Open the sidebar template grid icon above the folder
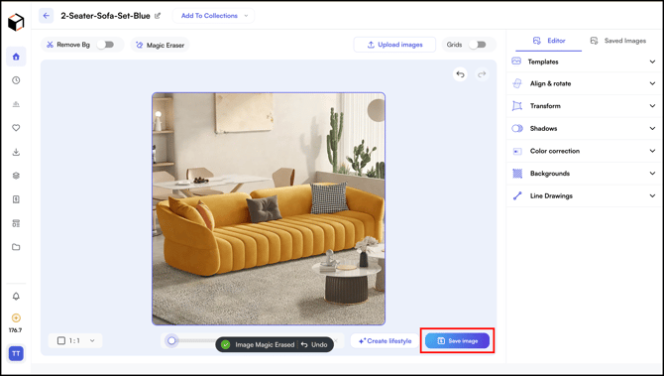The height and width of the screenshot is (376, 664). coord(16,223)
